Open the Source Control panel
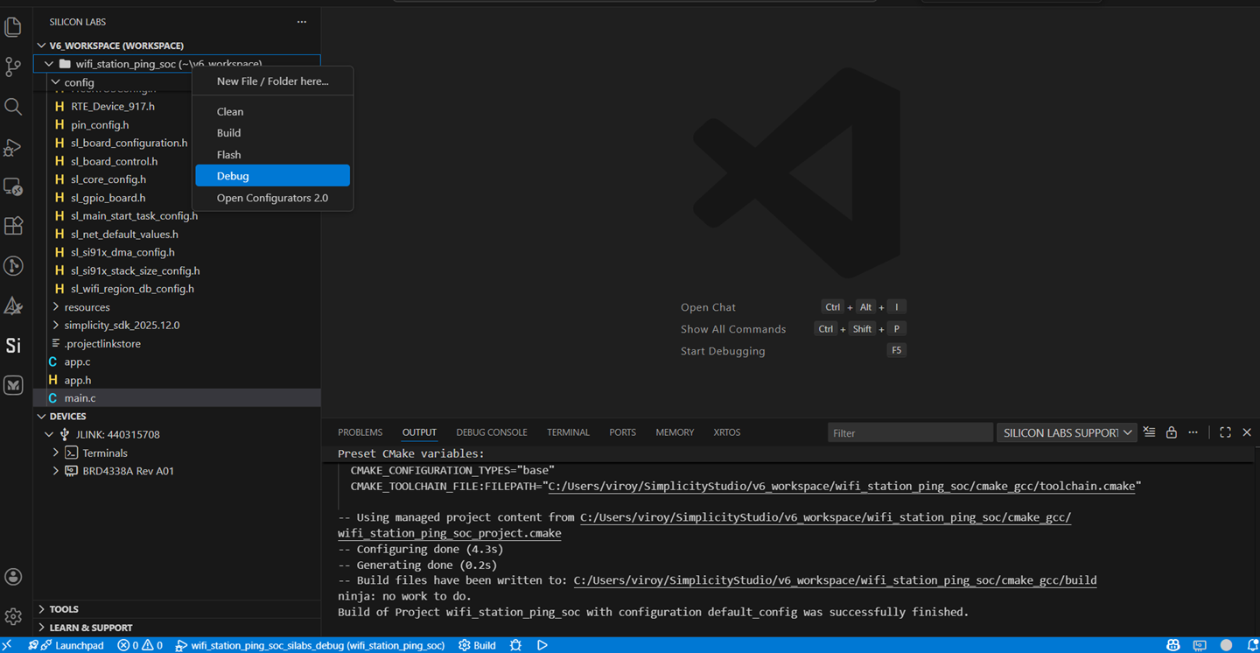1260x653 pixels. click(x=13, y=66)
